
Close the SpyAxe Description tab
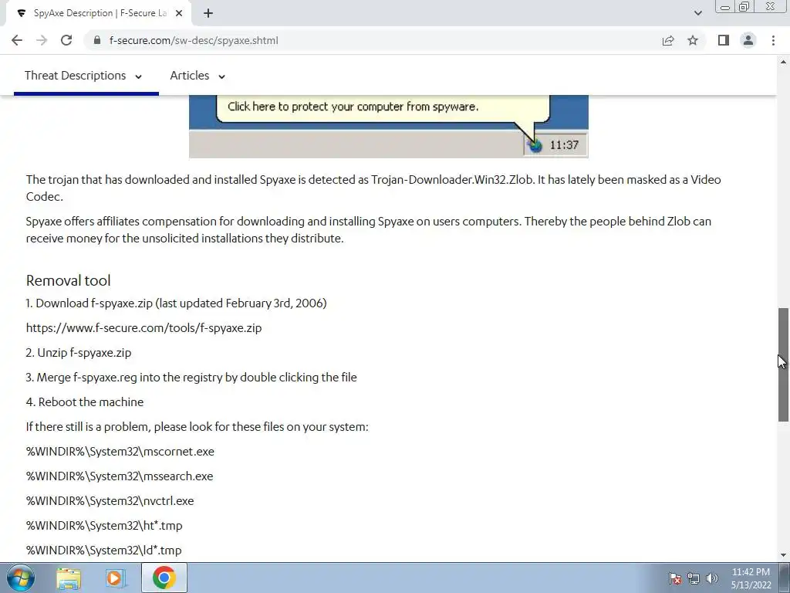click(179, 13)
